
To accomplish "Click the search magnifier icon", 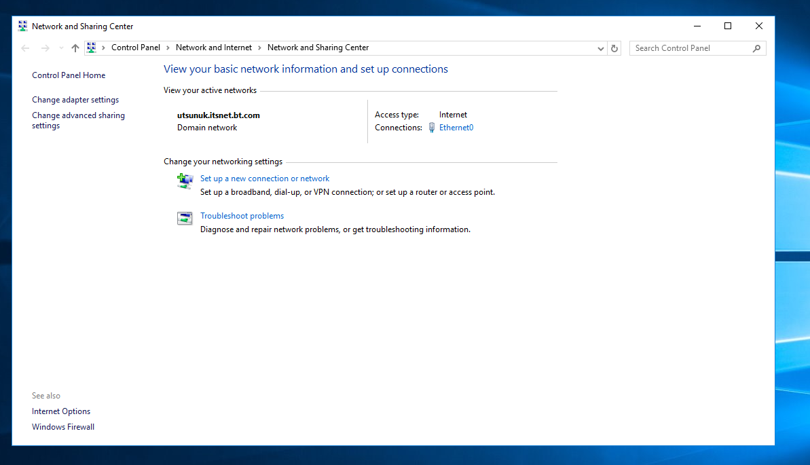I will tap(757, 48).
